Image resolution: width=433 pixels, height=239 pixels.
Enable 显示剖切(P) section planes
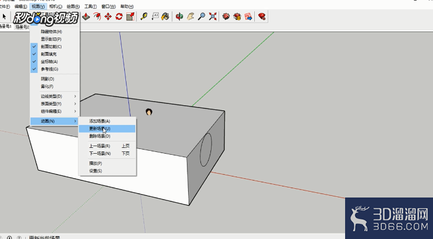54,39
